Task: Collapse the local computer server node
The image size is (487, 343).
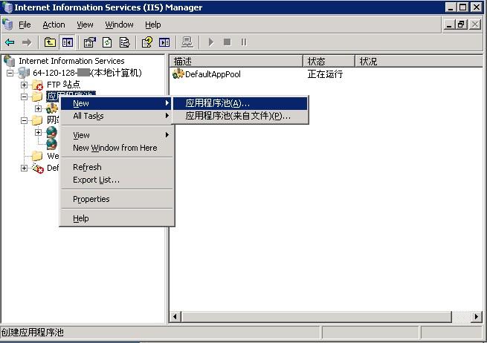Action: (10, 73)
